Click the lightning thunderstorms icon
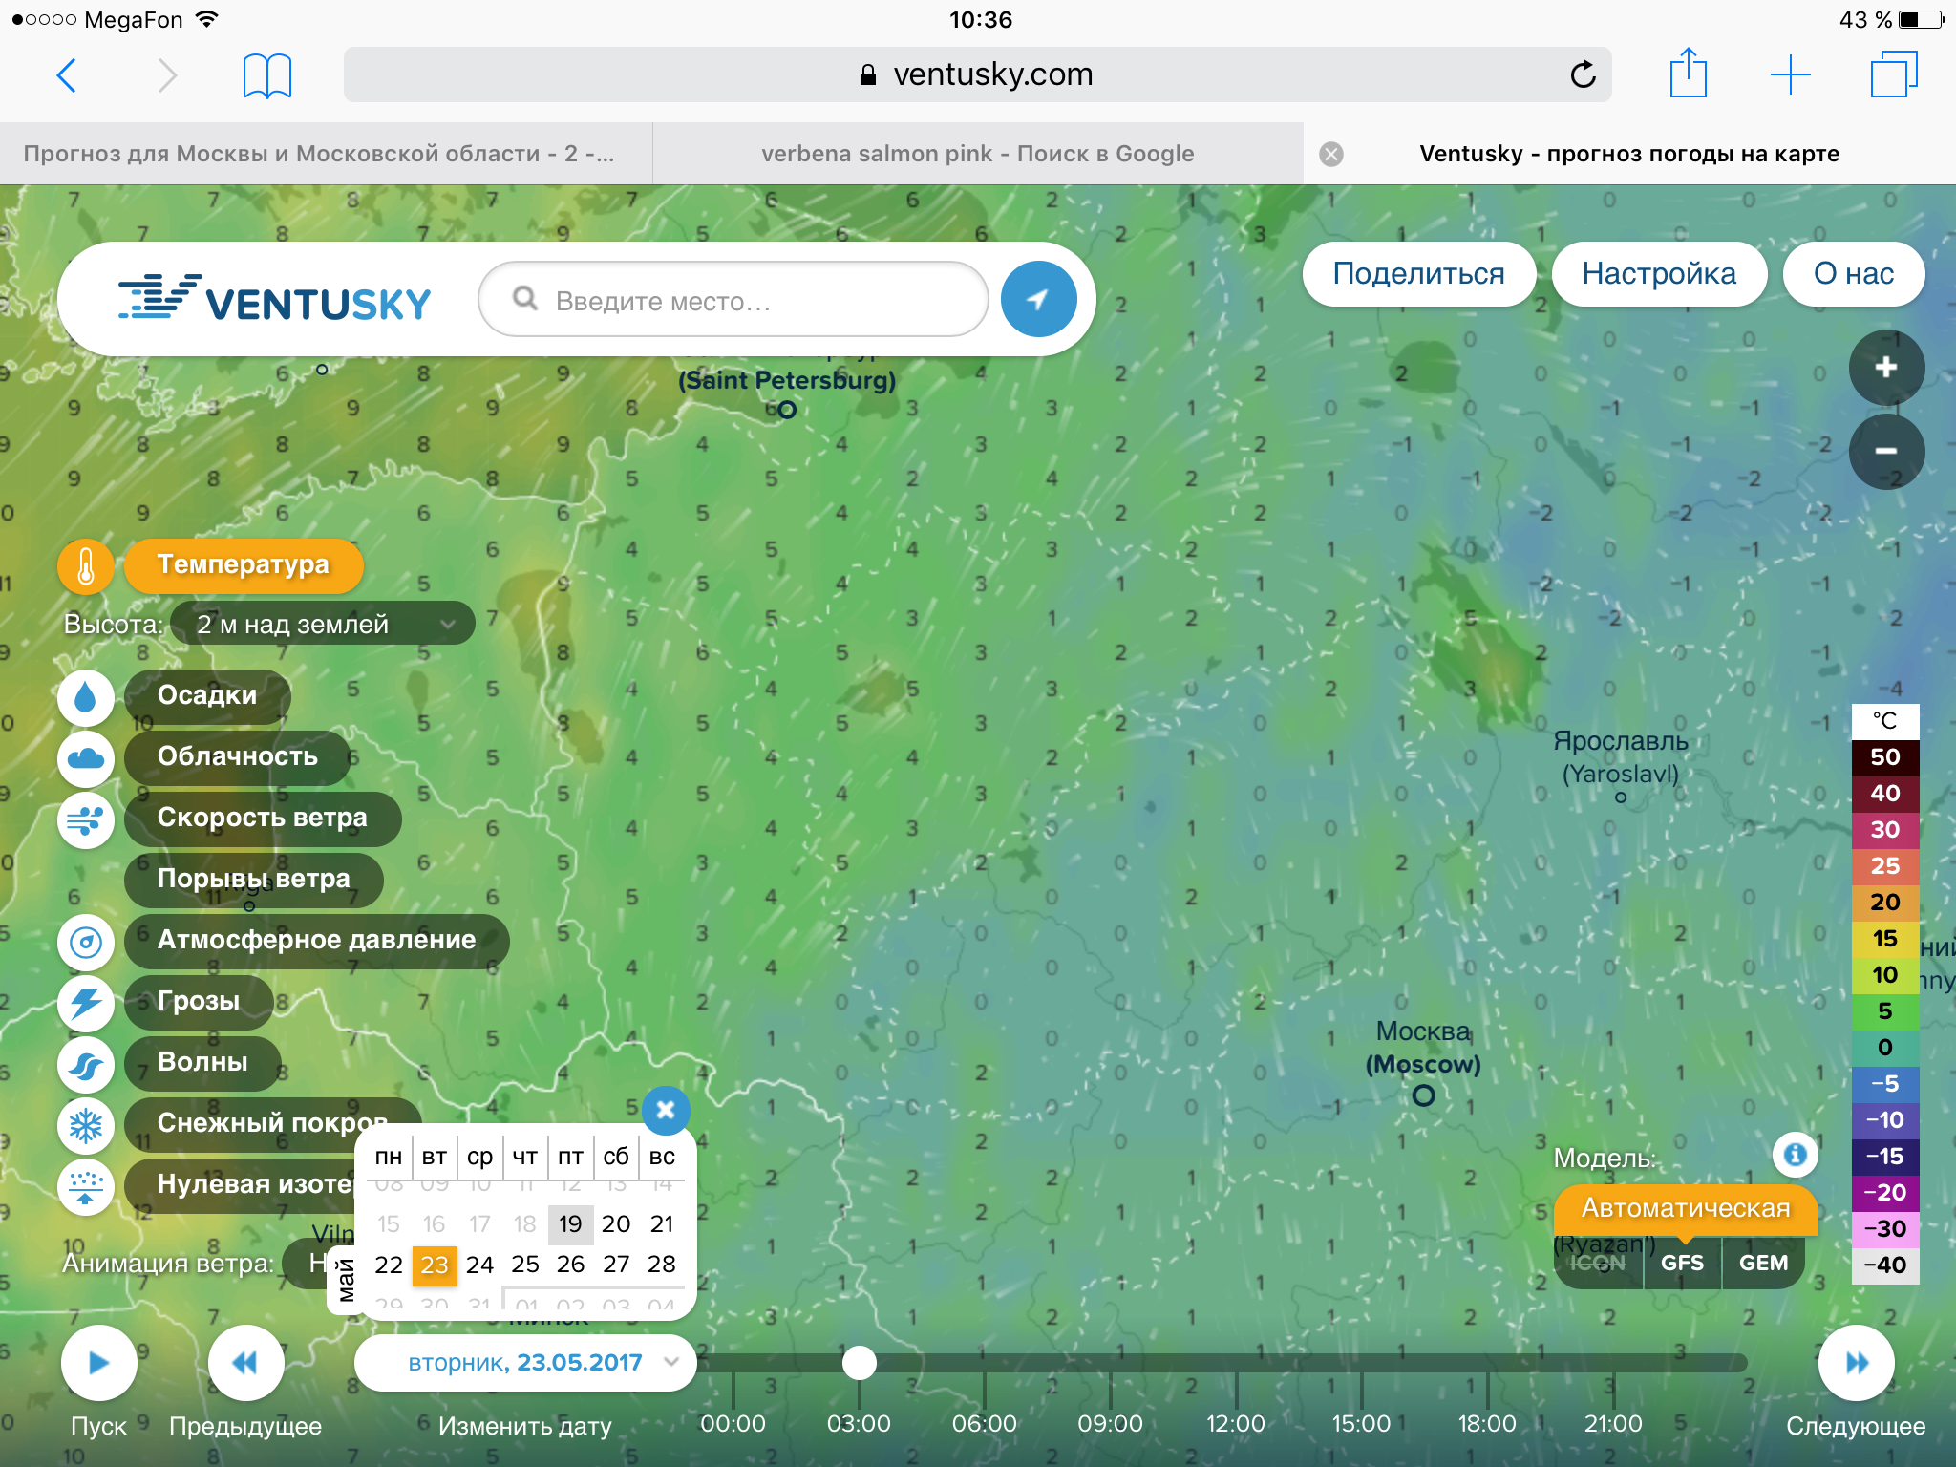Image resolution: width=1956 pixels, height=1467 pixels. point(85,1003)
